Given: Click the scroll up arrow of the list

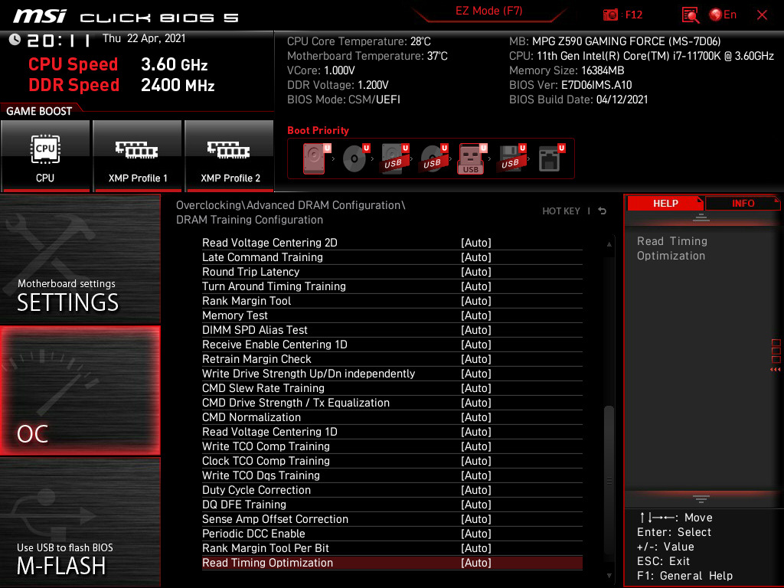Looking at the screenshot, I should click(x=609, y=244).
